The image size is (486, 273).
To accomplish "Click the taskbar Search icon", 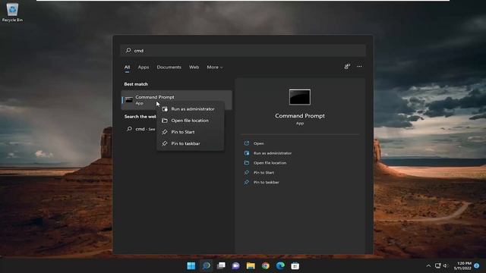I will tap(207, 265).
